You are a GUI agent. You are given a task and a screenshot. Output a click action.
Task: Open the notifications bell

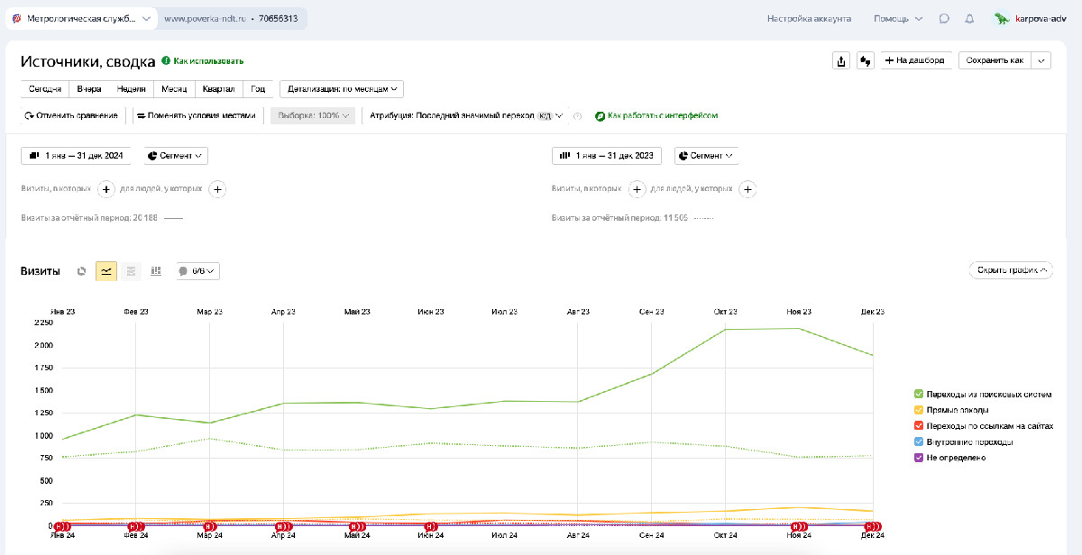pyautogui.click(x=969, y=18)
